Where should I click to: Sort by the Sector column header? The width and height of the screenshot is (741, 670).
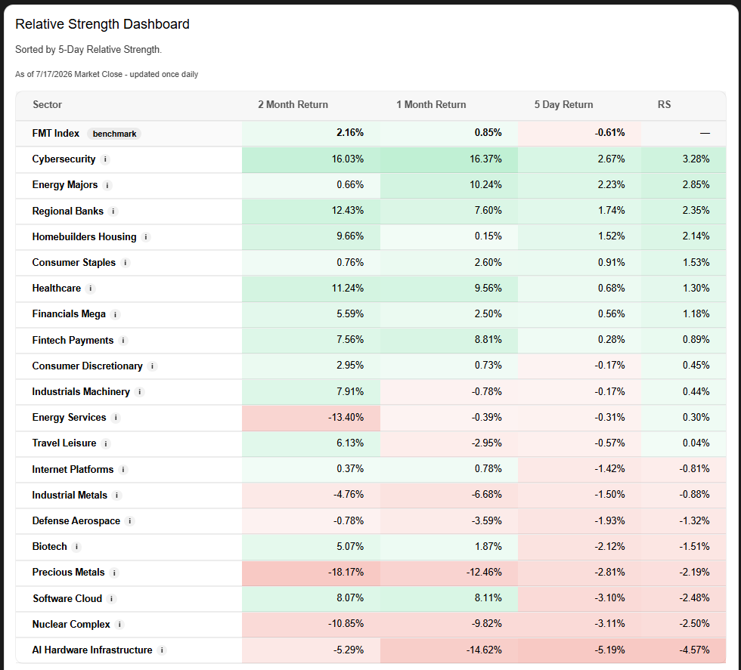(x=47, y=105)
